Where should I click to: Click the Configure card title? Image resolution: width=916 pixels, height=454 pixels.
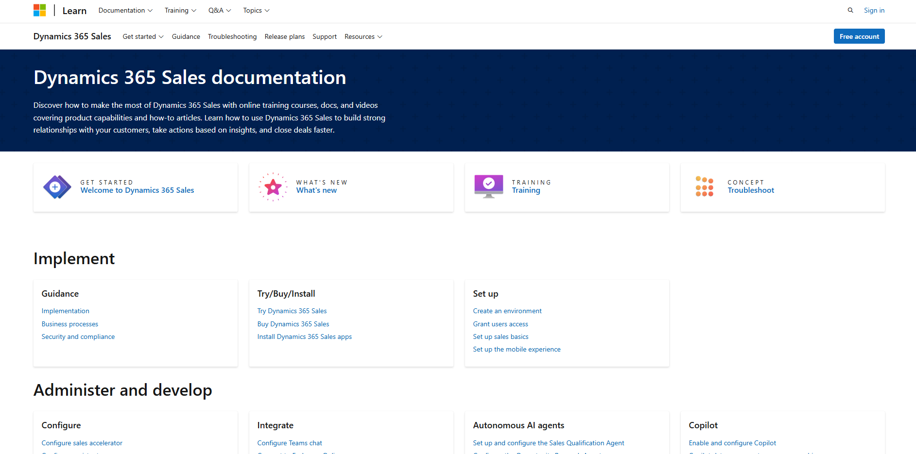tap(61, 425)
